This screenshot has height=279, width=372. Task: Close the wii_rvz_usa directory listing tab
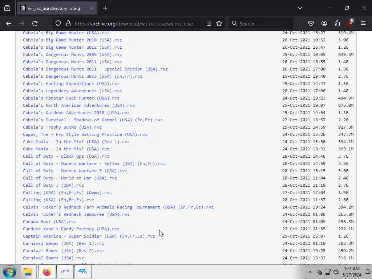coord(91,8)
